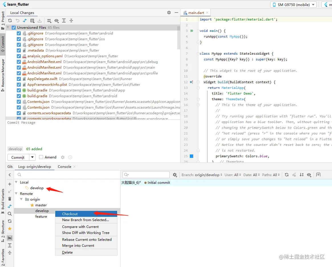
Task: Uncheck .metadata file checkbox
Action: point(19,50)
